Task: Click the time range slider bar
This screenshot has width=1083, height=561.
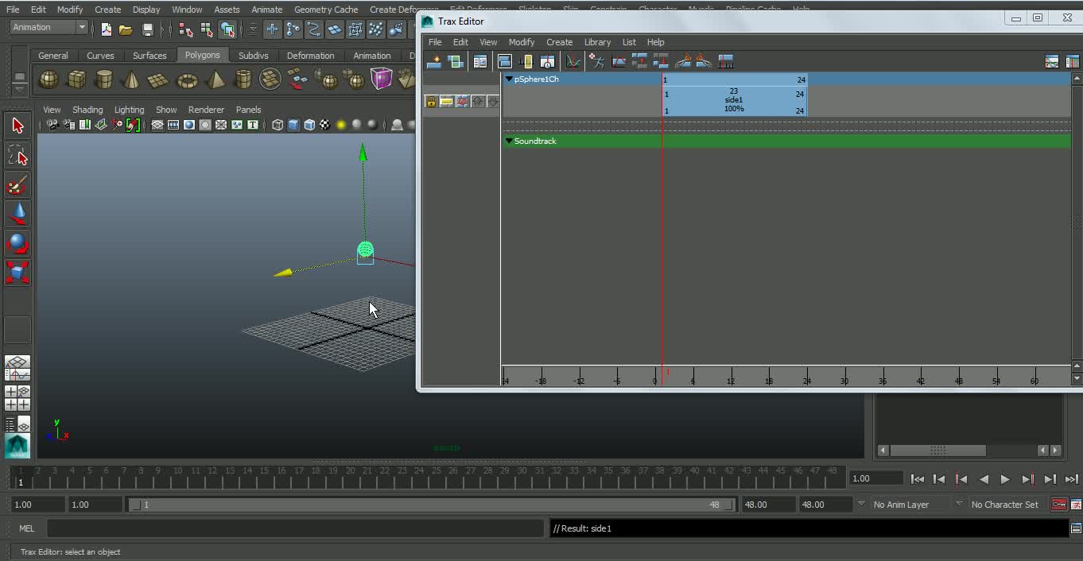Action: click(x=430, y=505)
